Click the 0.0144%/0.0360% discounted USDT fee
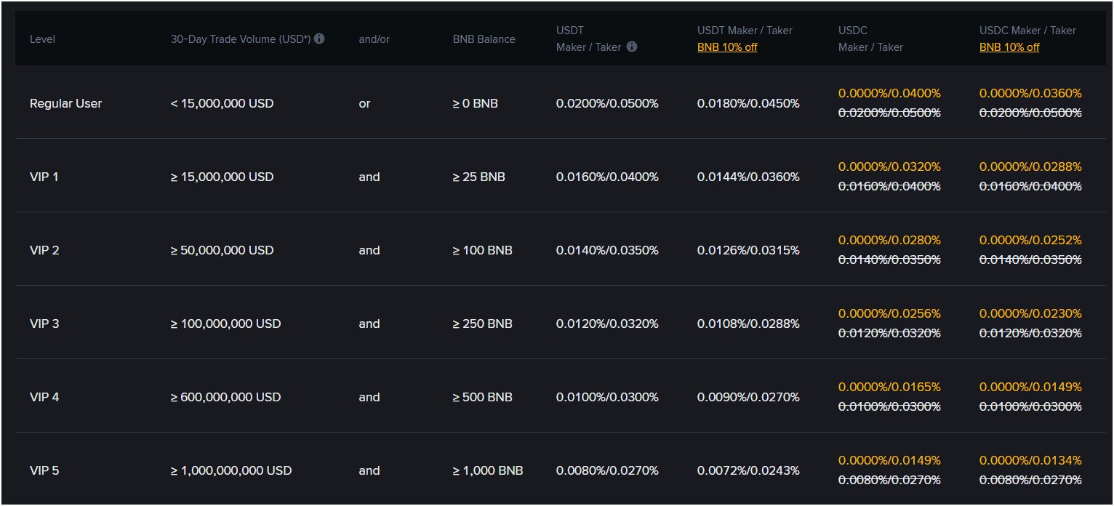Image resolution: width=1114 pixels, height=506 pixels. (x=748, y=177)
